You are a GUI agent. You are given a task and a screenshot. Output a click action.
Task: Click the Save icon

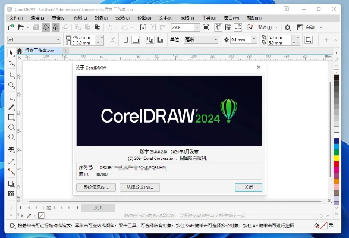(36, 27)
